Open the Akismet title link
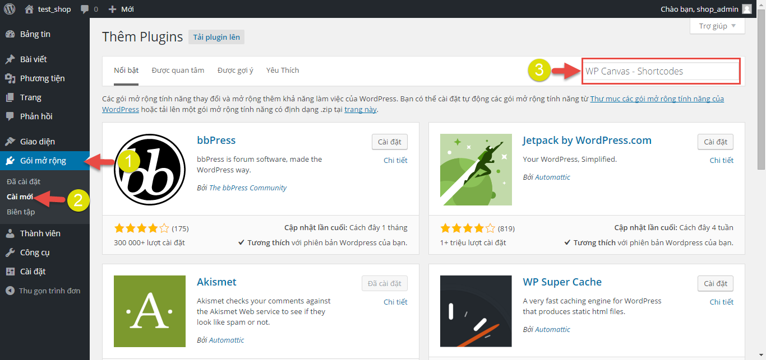Screen dimensions: 766x360 (216, 282)
